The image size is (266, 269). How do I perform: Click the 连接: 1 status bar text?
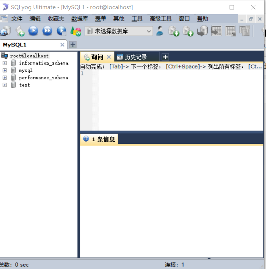click(175, 265)
